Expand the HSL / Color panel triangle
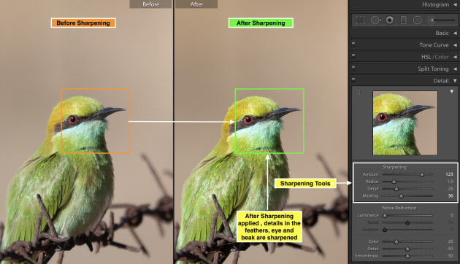The image size is (460, 264). click(x=455, y=57)
